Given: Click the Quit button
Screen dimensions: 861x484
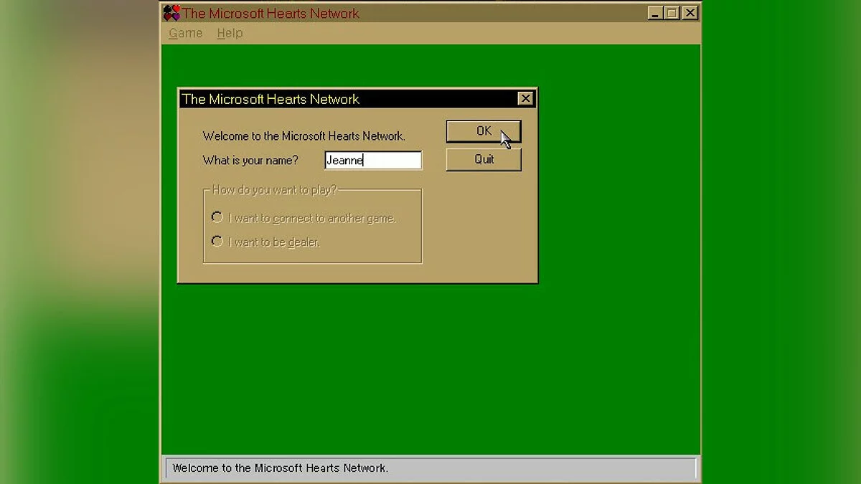Looking at the screenshot, I should [484, 159].
